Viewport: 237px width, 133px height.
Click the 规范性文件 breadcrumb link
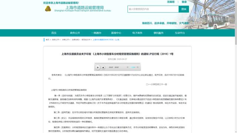coord(86,40)
